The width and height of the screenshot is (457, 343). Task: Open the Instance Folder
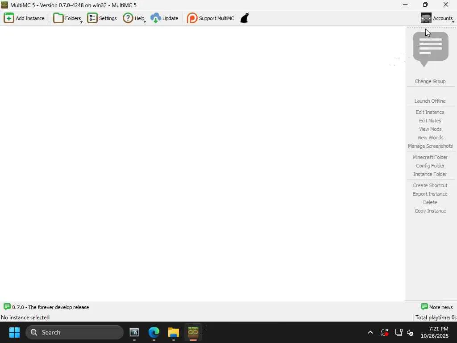(430, 174)
